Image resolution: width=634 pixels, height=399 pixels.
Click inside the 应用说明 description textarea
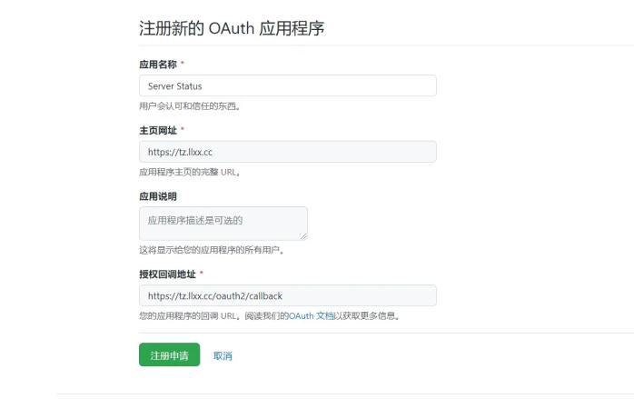click(x=223, y=224)
